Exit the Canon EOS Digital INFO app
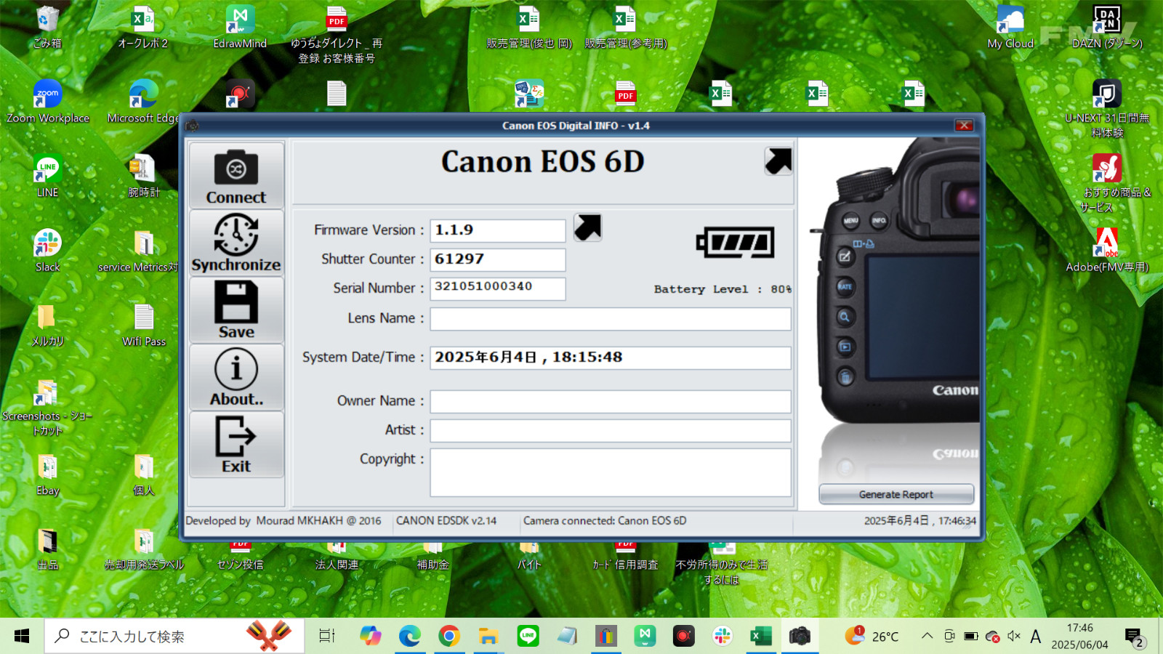The width and height of the screenshot is (1163, 654). [x=236, y=445]
